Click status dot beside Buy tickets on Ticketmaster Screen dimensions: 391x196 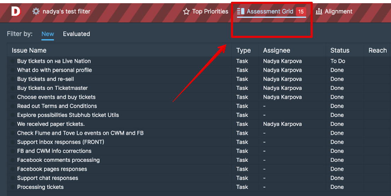13,88
